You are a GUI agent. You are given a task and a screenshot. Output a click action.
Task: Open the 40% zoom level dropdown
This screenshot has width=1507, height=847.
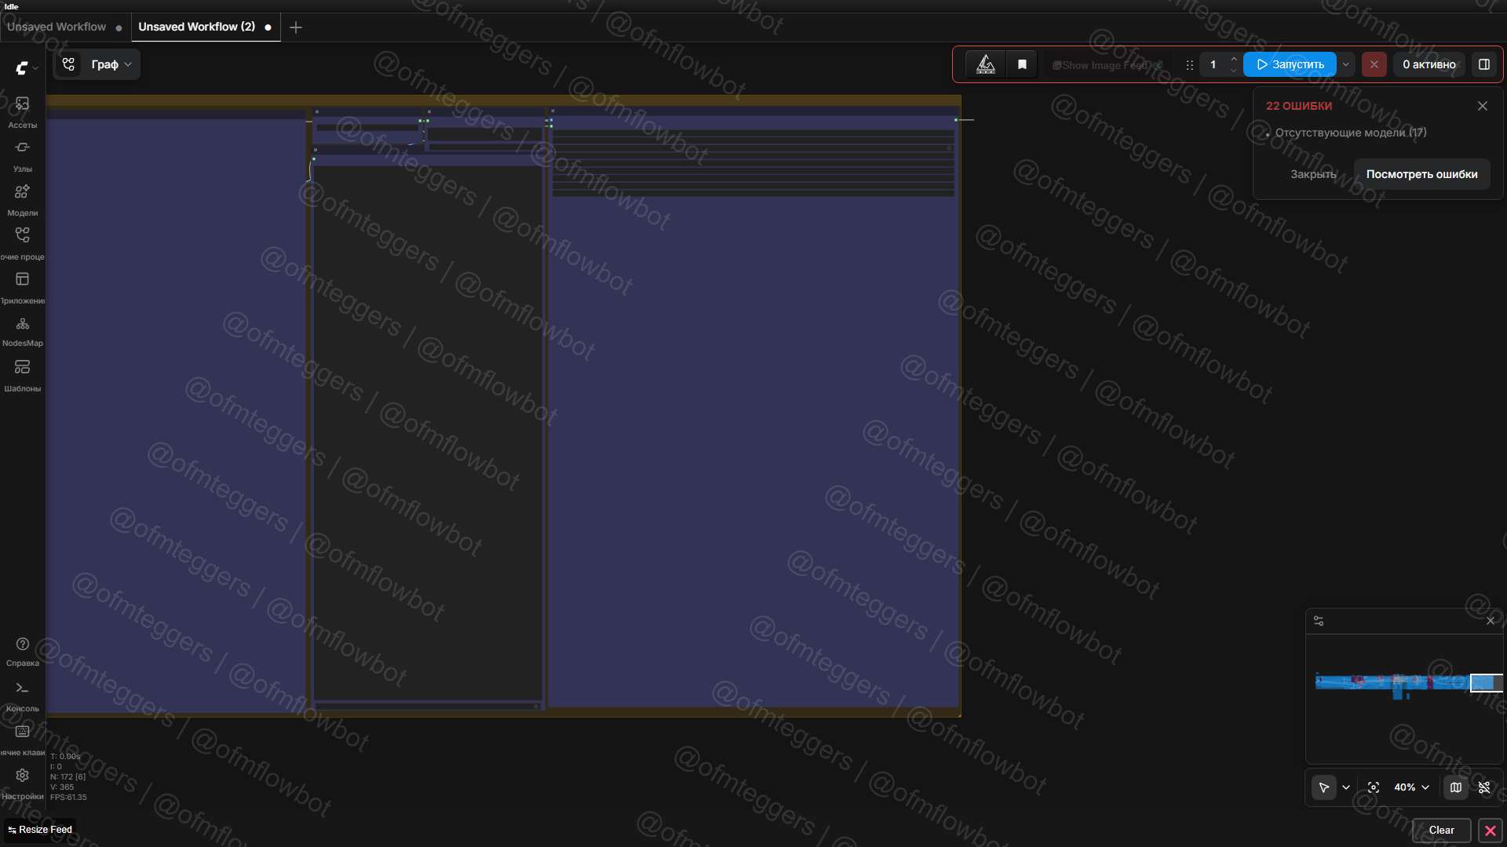tap(1411, 787)
